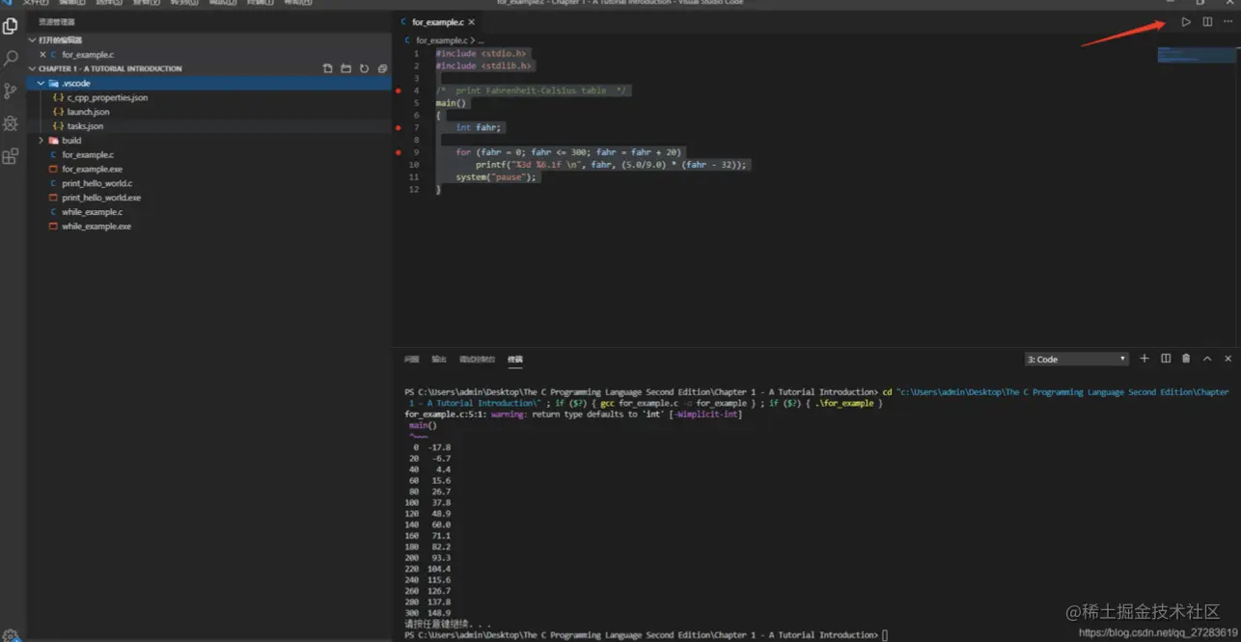Click the '#include <stdio.h>' code line
This screenshot has height=642, width=1241.
[483, 54]
